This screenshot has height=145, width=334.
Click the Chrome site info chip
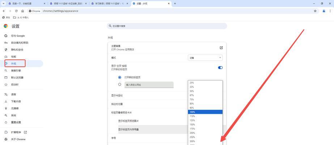coord(34,11)
